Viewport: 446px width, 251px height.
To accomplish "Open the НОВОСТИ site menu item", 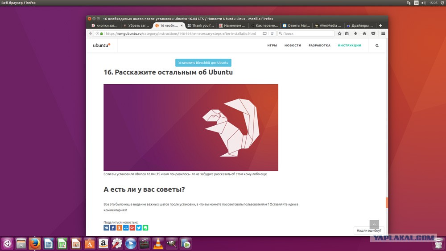I will (x=293, y=45).
